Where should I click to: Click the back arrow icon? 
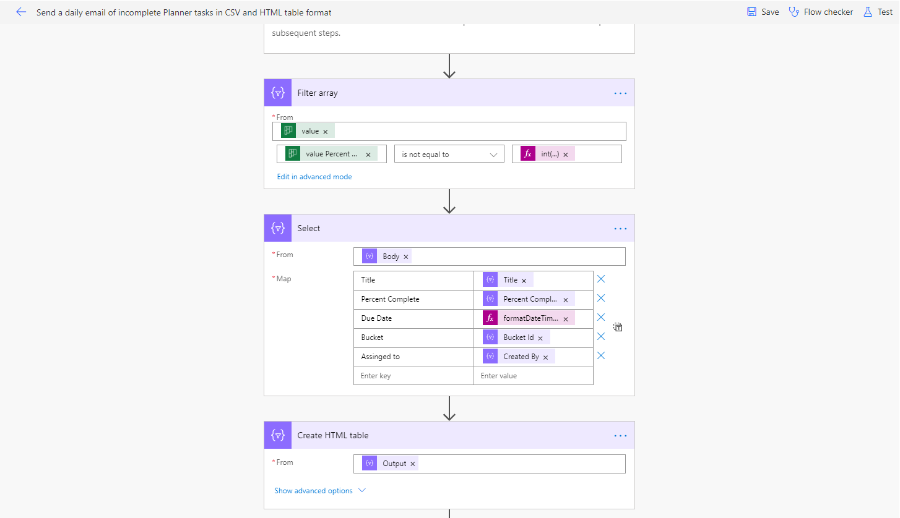21,12
